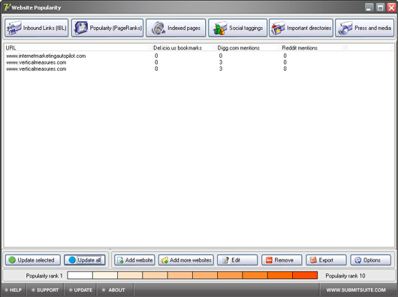
Task: Open the Inbound Links (IBL) tab
Action: [x=37, y=28]
